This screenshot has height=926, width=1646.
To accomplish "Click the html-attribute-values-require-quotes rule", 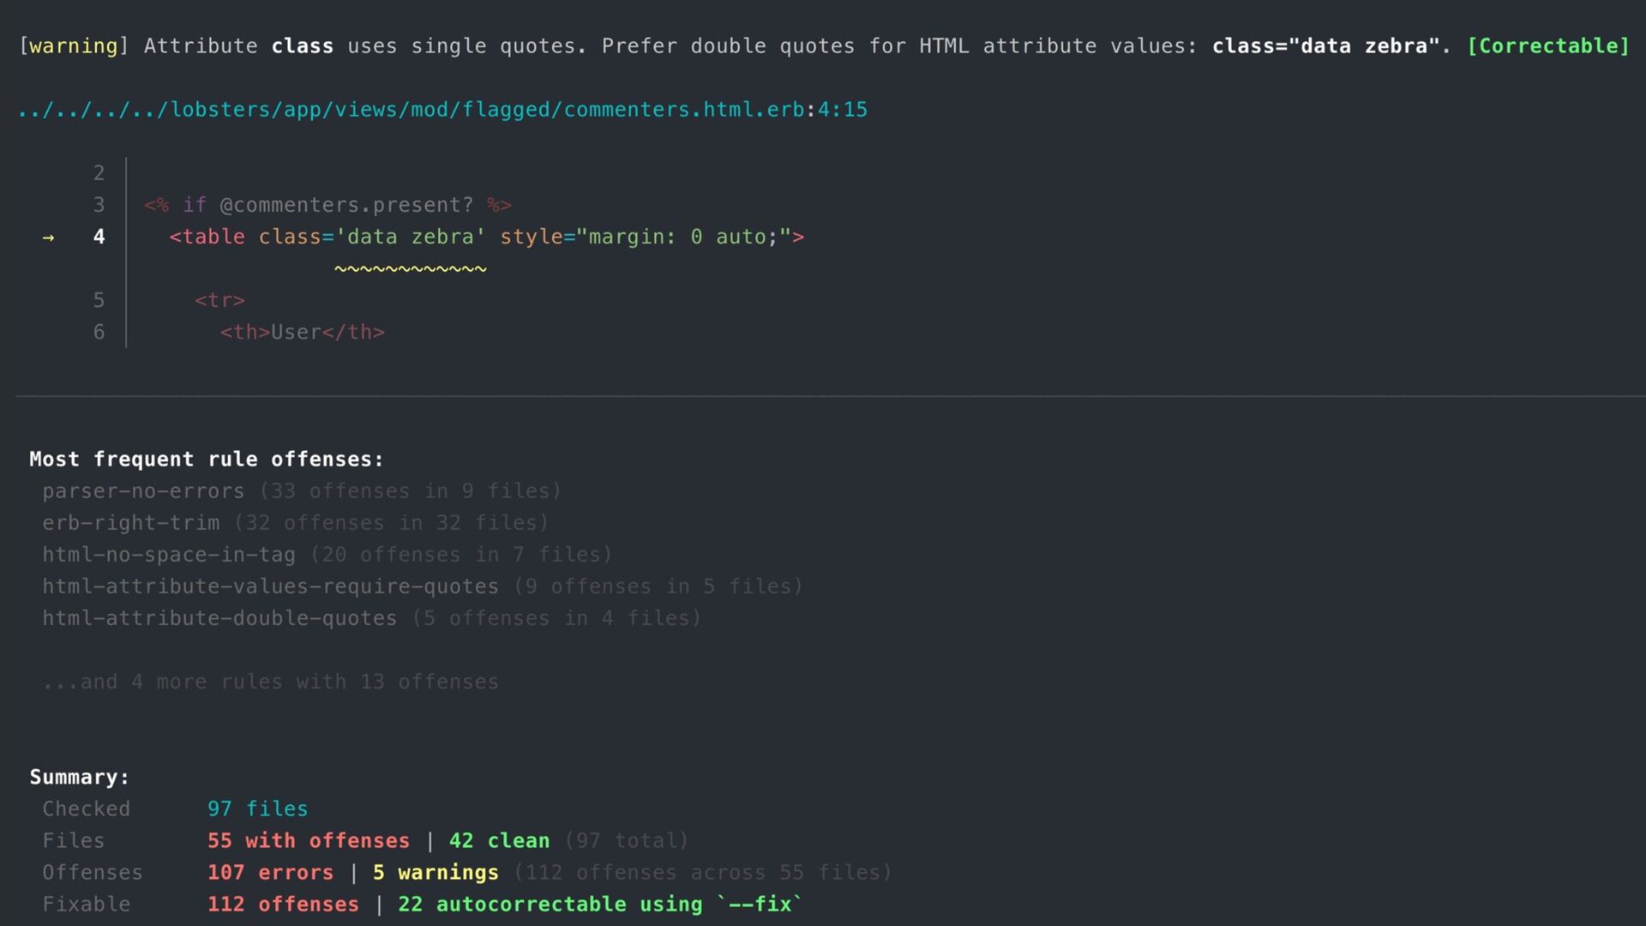I will [270, 586].
